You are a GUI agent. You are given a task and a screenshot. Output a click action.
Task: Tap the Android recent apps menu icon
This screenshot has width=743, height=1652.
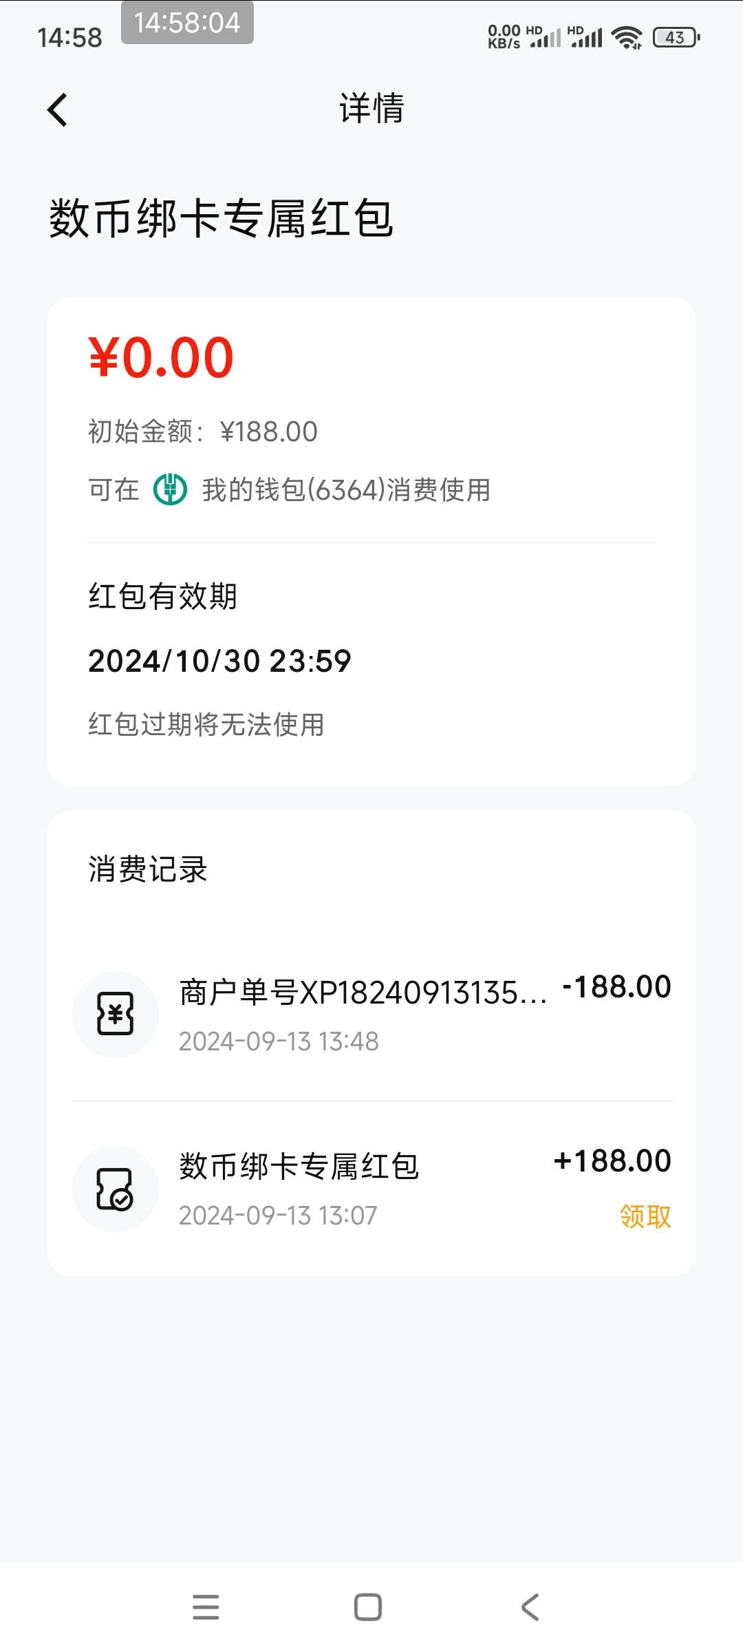point(206,1607)
